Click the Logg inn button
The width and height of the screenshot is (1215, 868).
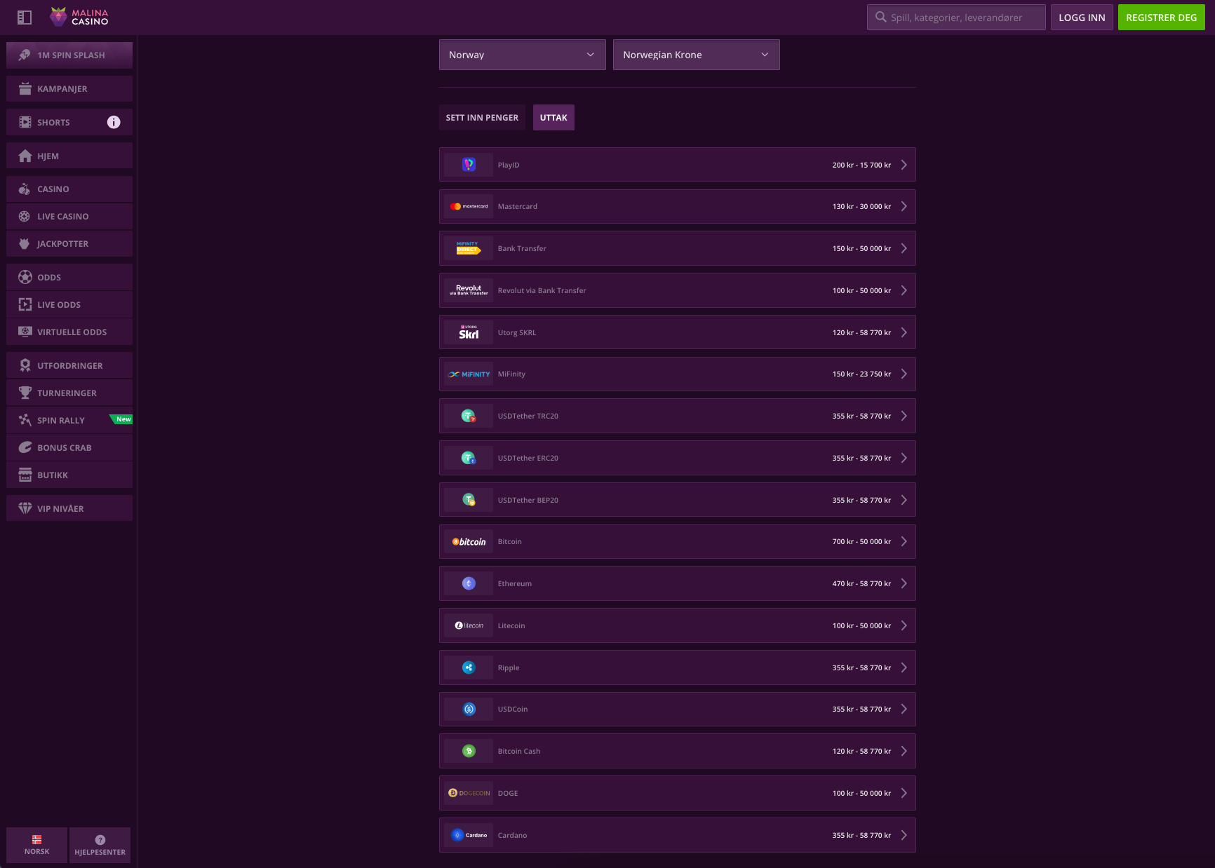[x=1081, y=18]
